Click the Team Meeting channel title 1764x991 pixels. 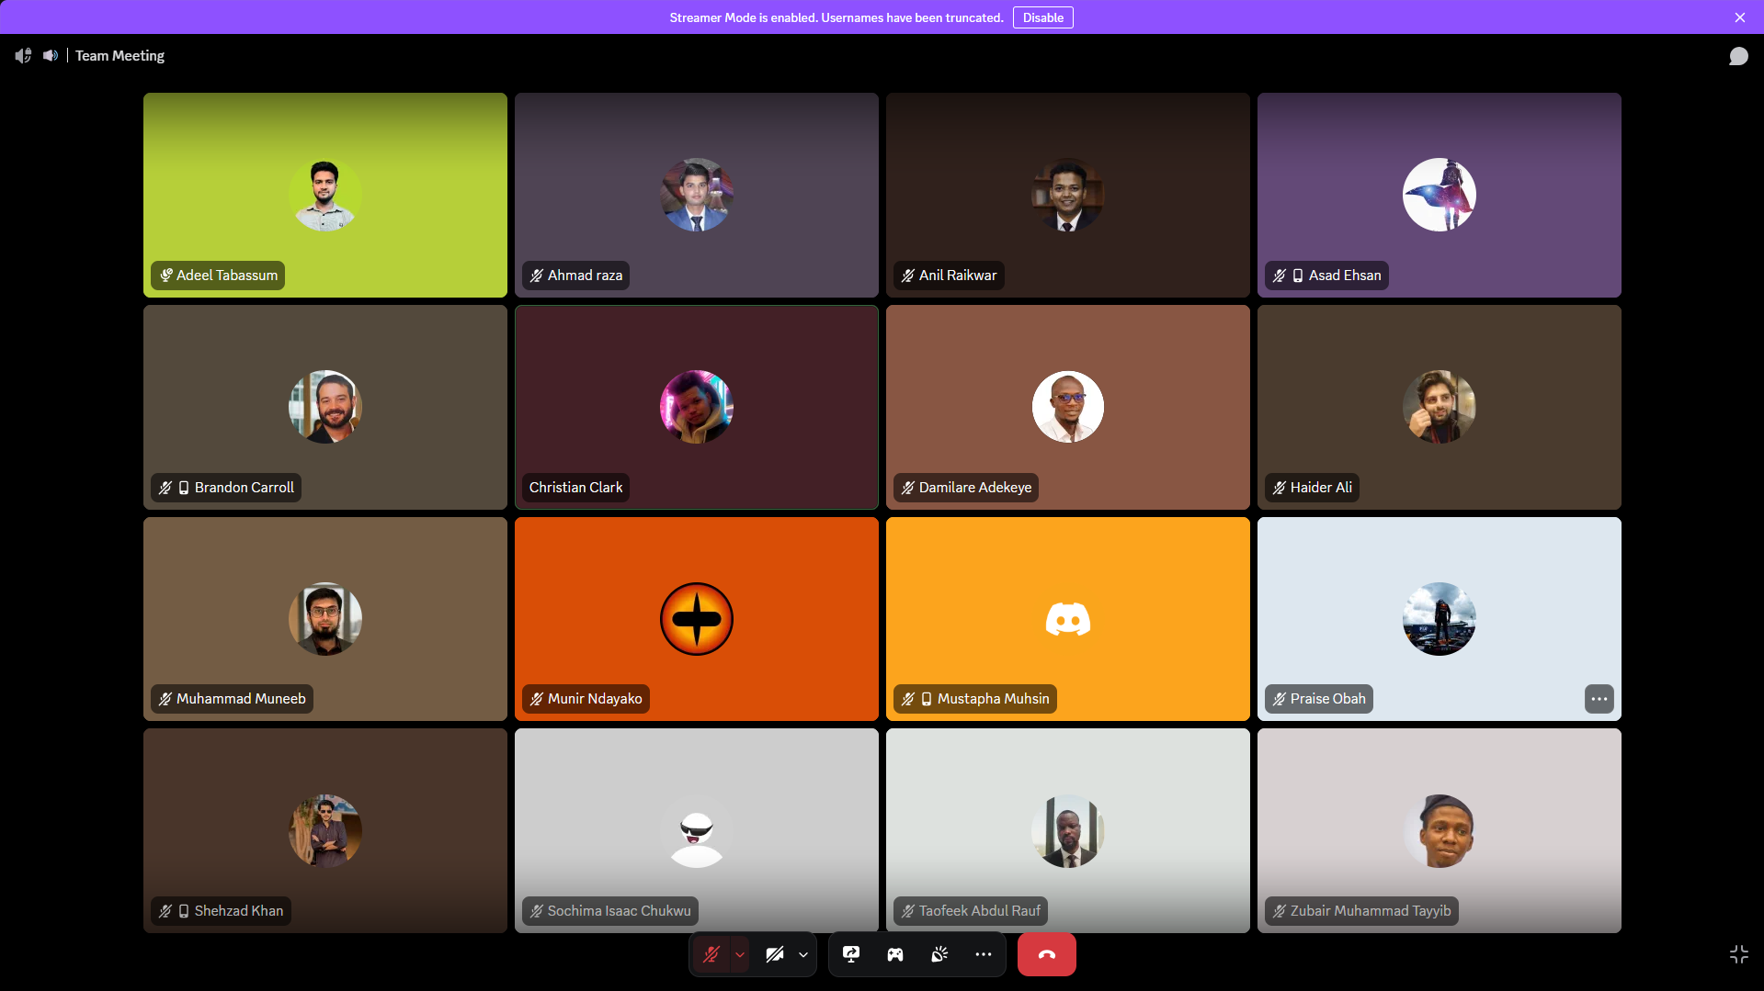pyautogui.click(x=119, y=56)
